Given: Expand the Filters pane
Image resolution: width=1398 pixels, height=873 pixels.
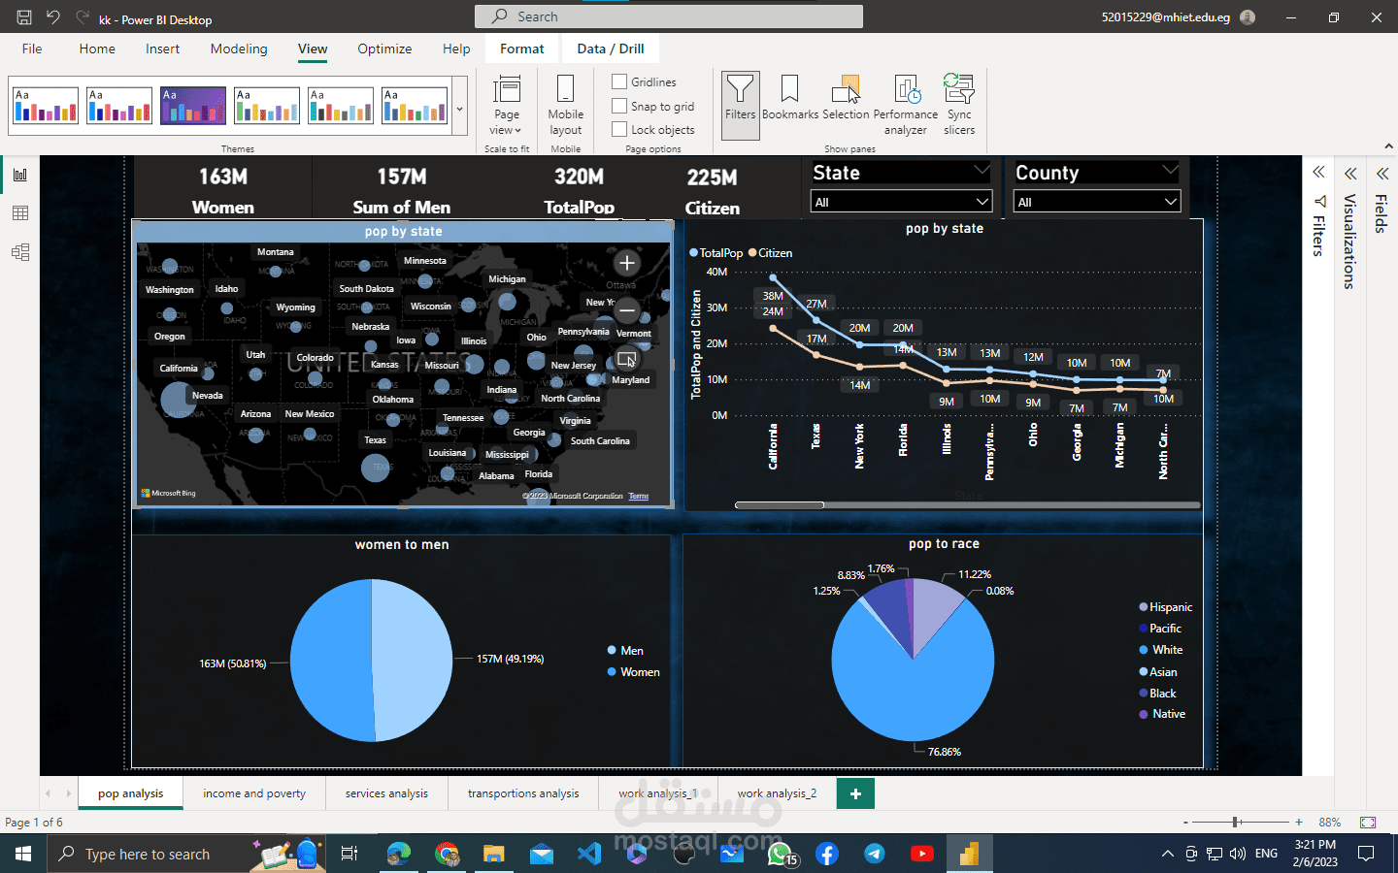Looking at the screenshot, I should coord(1318,173).
